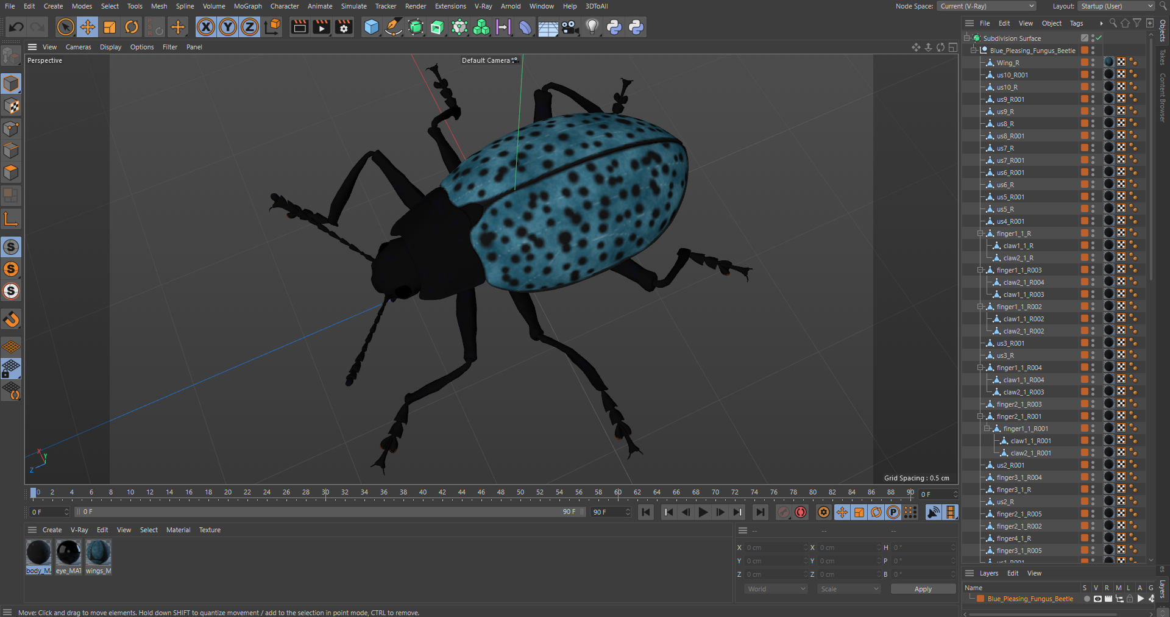Select the Rotate tool
Viewport: 1170px width, 617px height.
pyautogui.click(x=132, y=27)
